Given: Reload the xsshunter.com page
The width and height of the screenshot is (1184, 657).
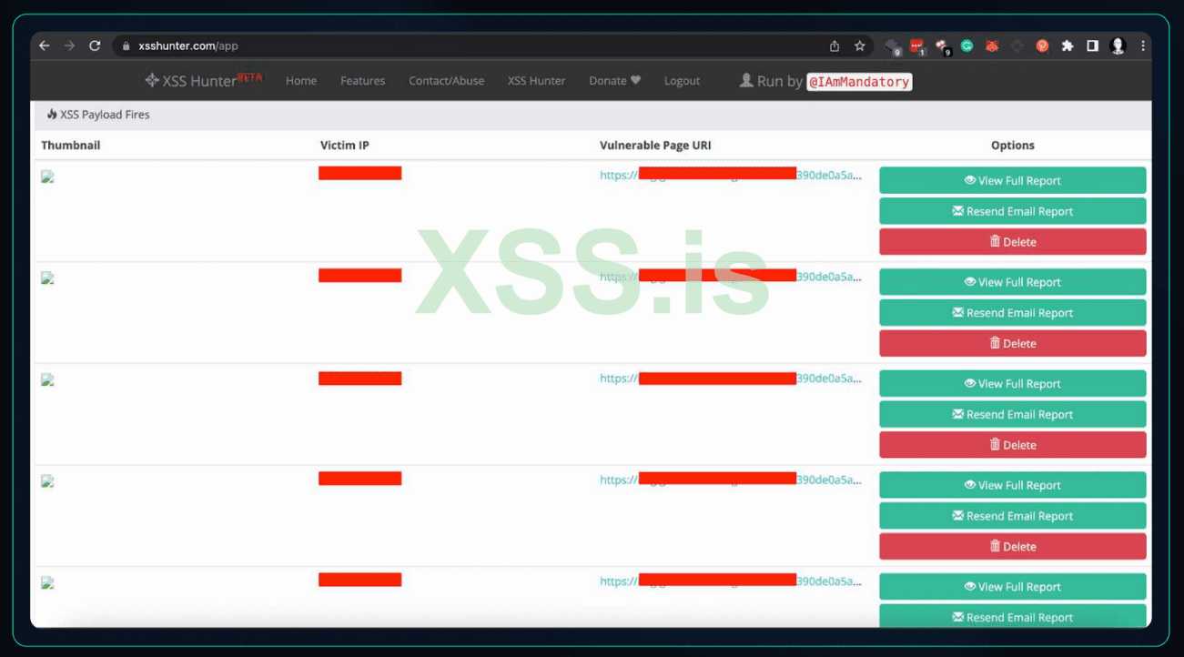Looking at the screenshot, I should pyautogui.click(x=95, y=45).
